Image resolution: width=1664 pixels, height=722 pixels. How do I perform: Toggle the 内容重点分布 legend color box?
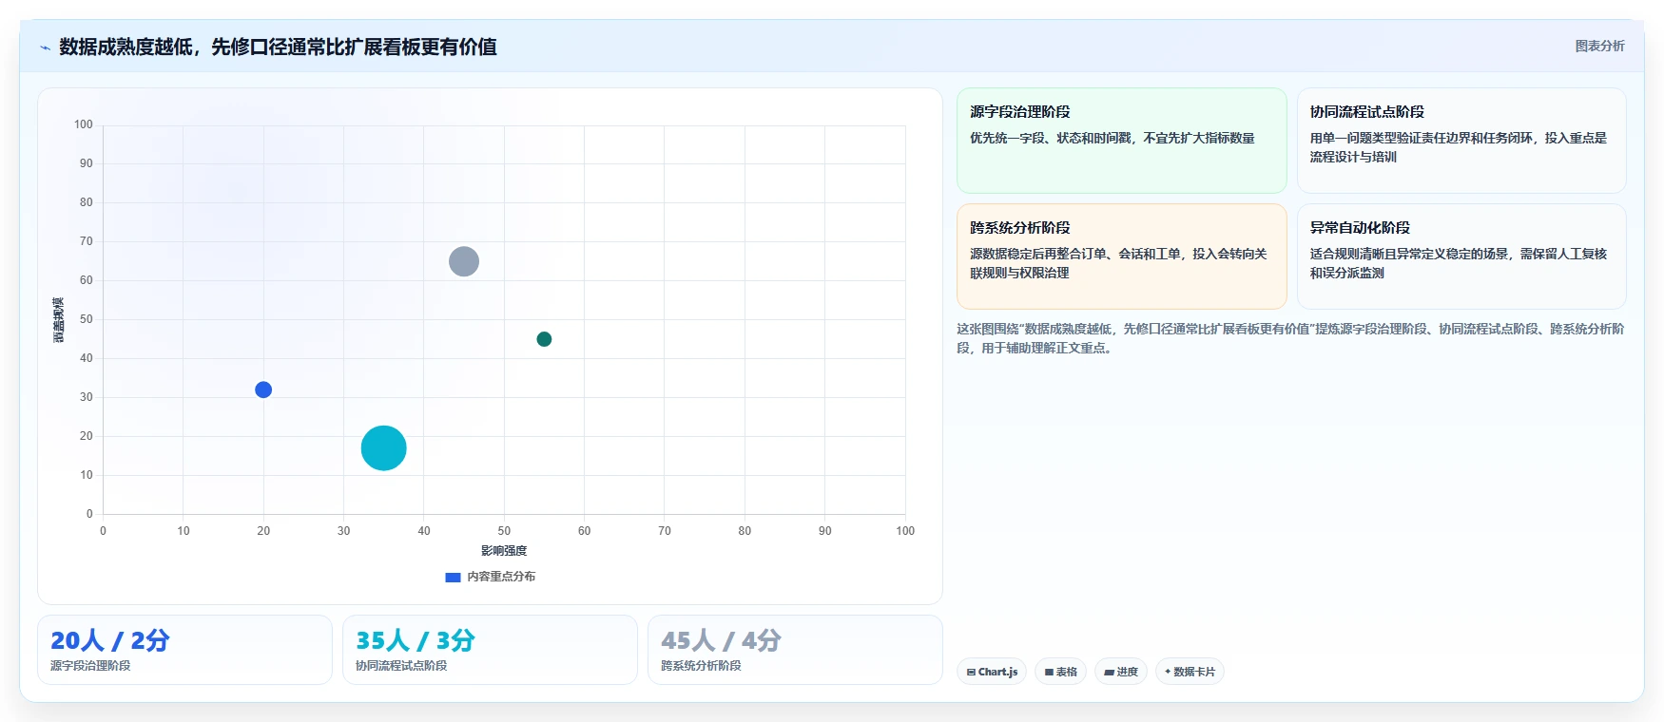click(x=453, y=577)
